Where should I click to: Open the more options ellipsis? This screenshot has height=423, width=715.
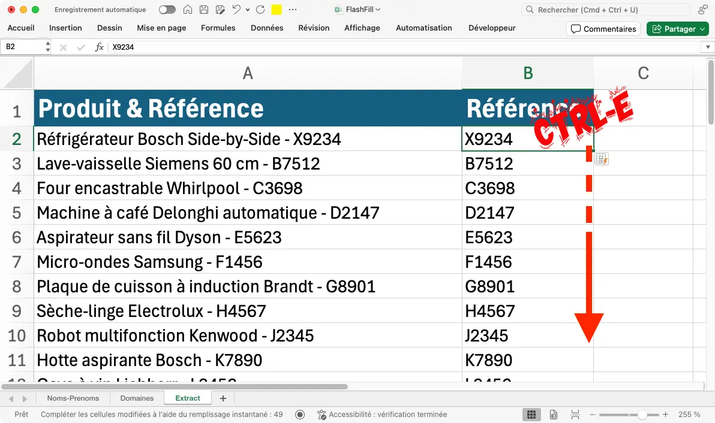(293, 10)
